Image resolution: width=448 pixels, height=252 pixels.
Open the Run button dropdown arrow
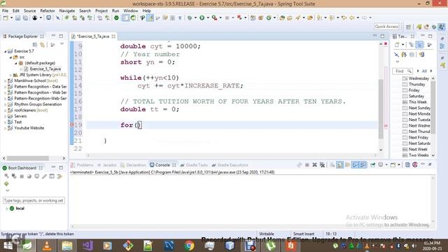(208, 18)
